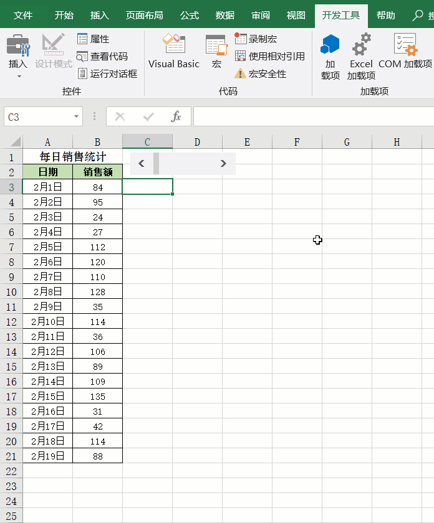Select row 3 header
The image size is (434, 523).
point(11,187)
